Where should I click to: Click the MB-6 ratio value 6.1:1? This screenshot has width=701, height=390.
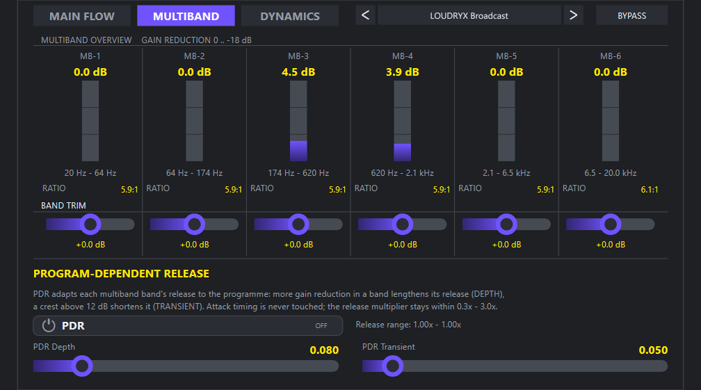point(649,189)
